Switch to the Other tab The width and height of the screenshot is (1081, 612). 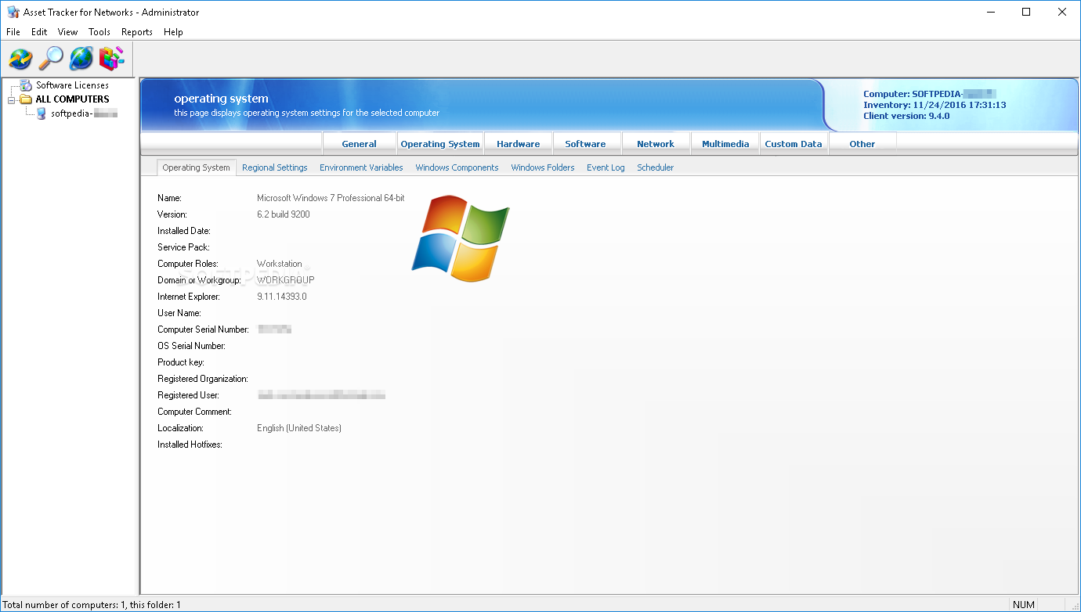point(862,144)
